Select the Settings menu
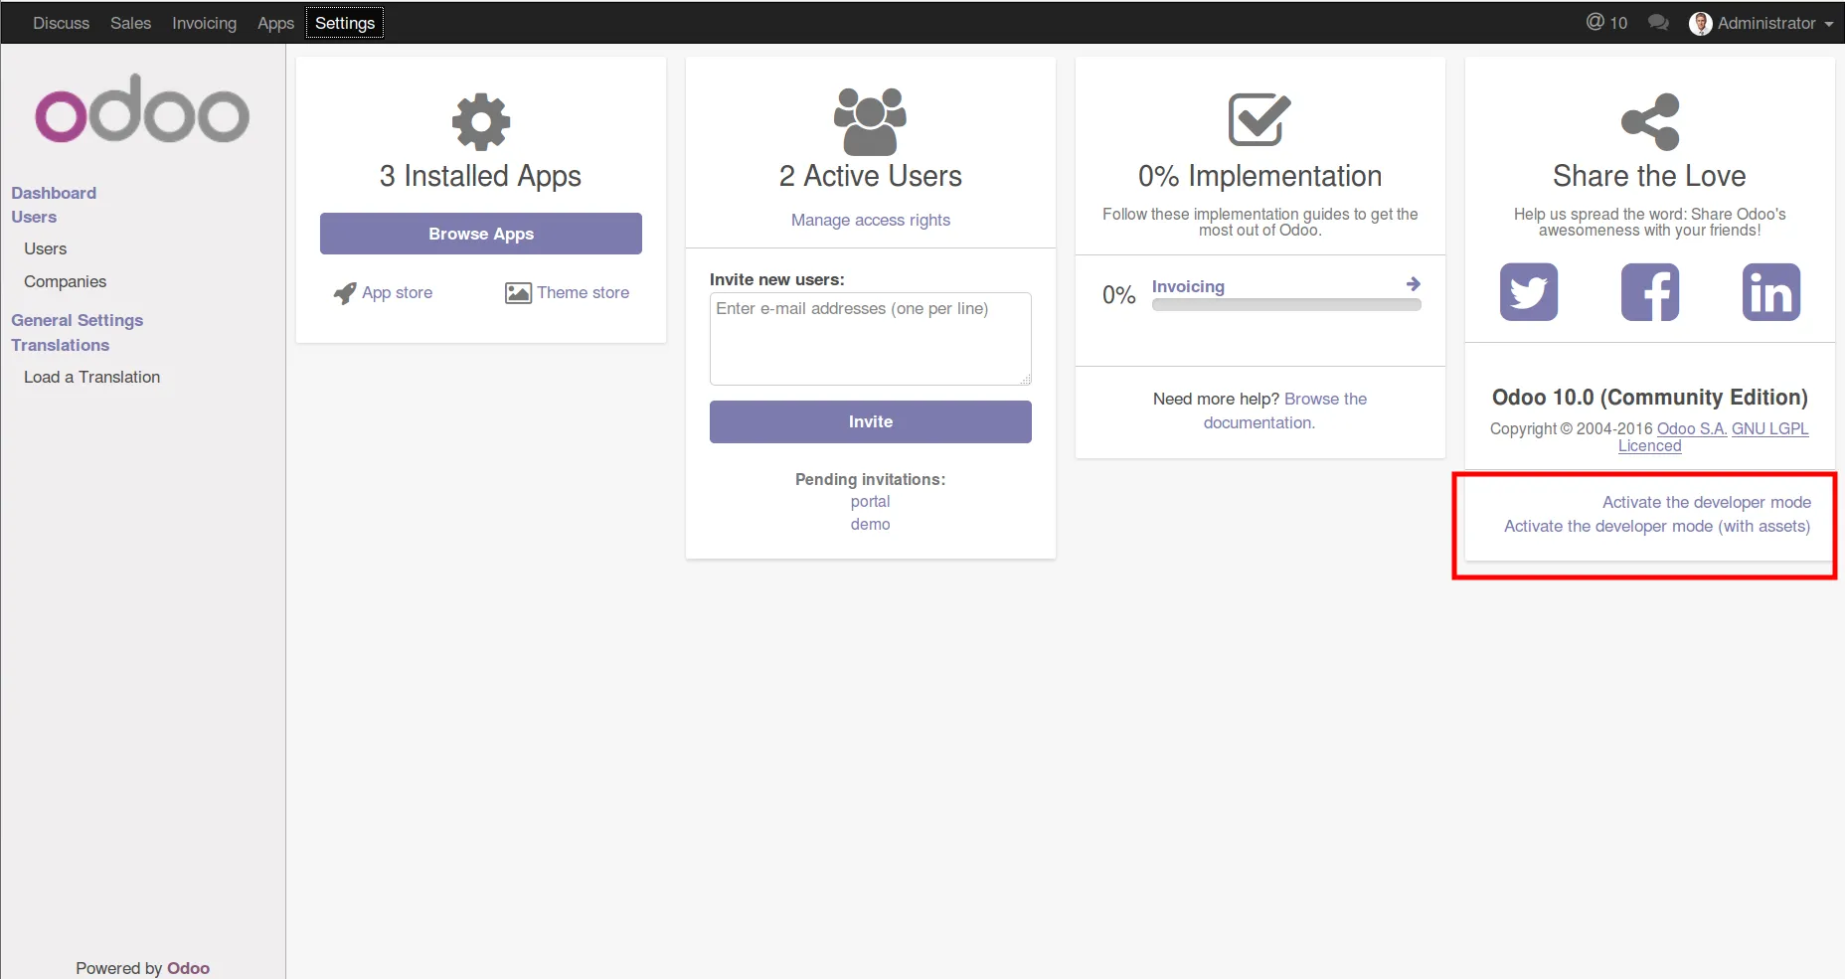 (x=345, y=23)
